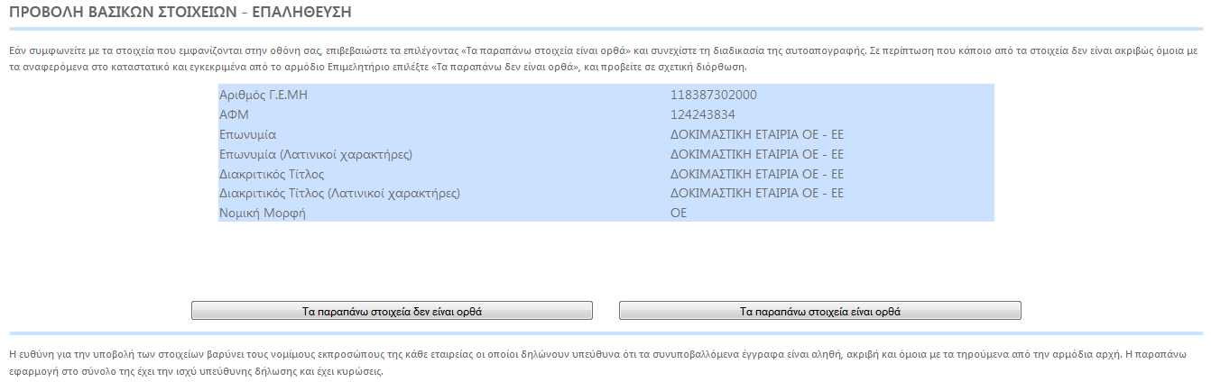Click the 'Επωνυμία (Λατινικοί χαρακτήρες)' label
Viewport: 1211px width, 382px height.
[316, 154]
